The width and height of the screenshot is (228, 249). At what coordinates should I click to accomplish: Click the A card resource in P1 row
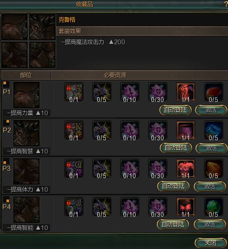tap(74, 92)
